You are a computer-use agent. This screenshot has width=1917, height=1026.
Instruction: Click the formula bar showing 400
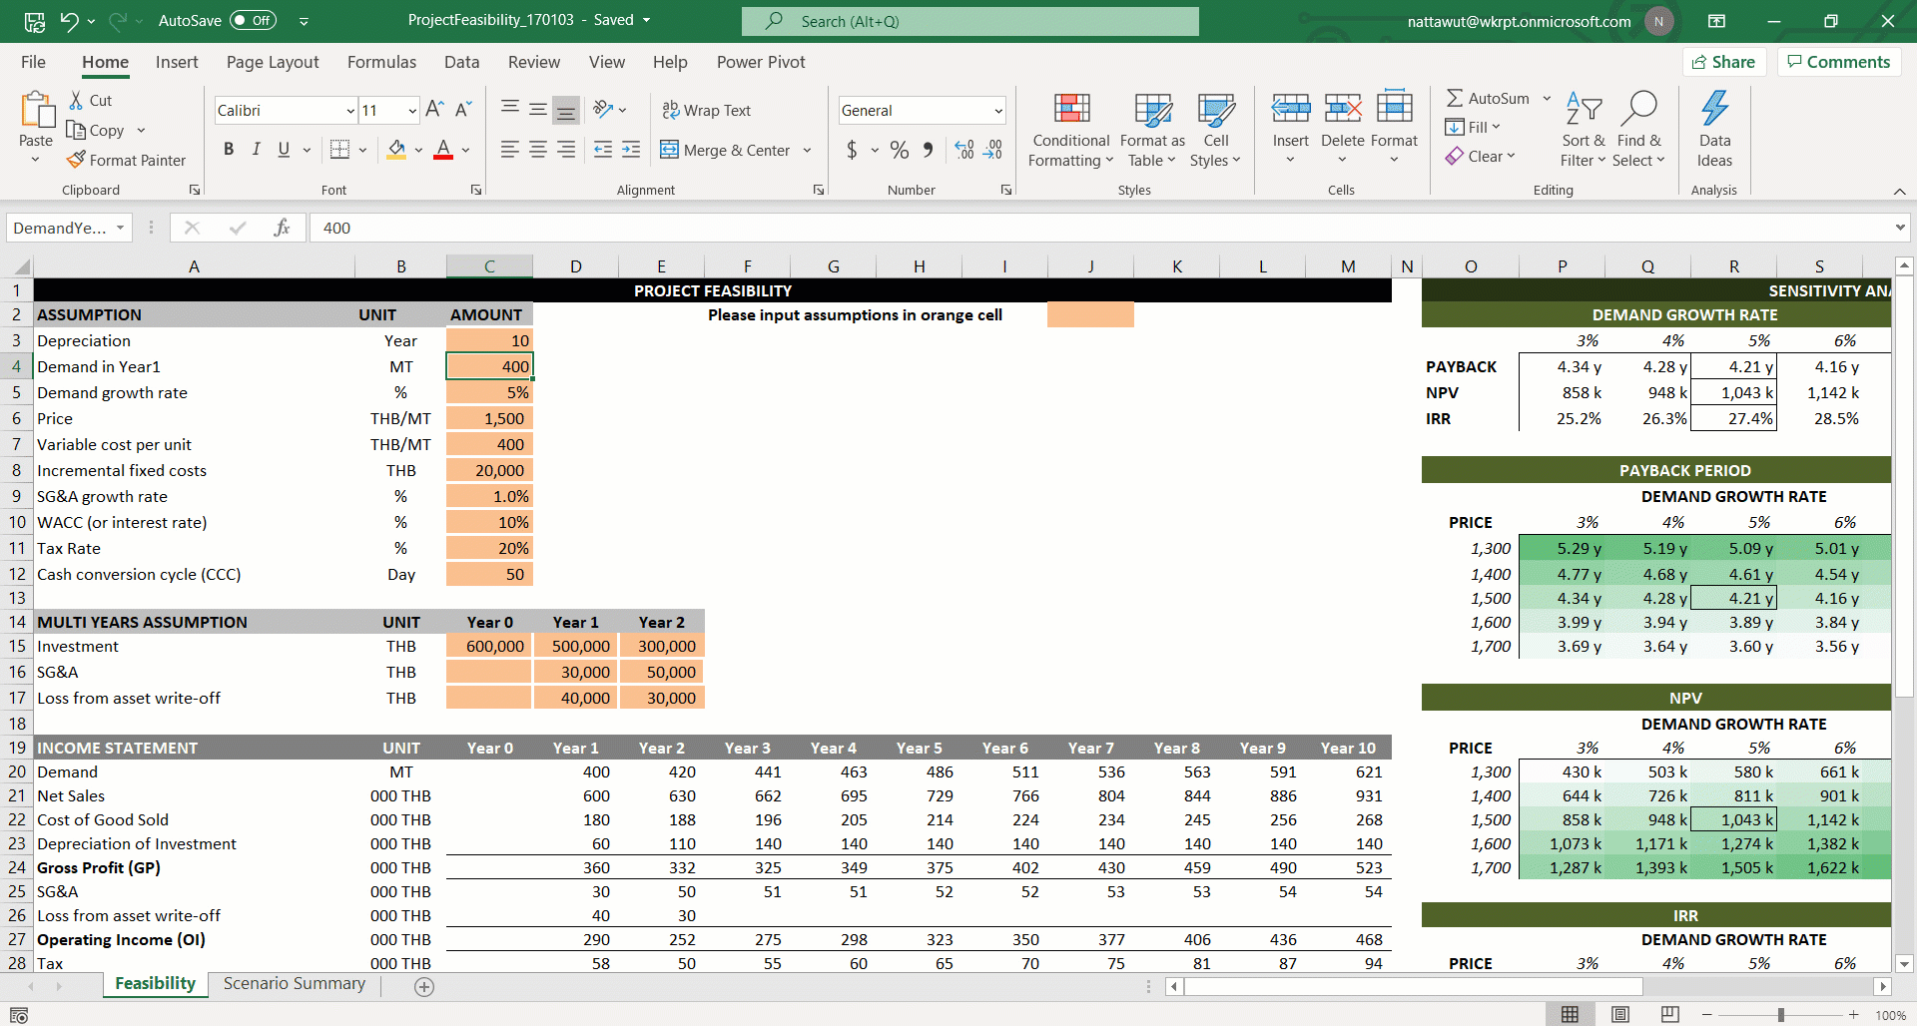tap(1098, 228)
